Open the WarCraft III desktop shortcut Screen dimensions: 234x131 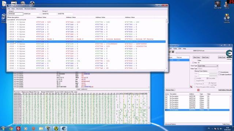pos(218,5)
